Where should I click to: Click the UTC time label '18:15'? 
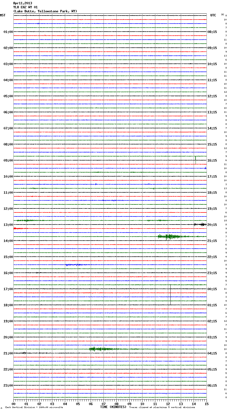(212, 193)
